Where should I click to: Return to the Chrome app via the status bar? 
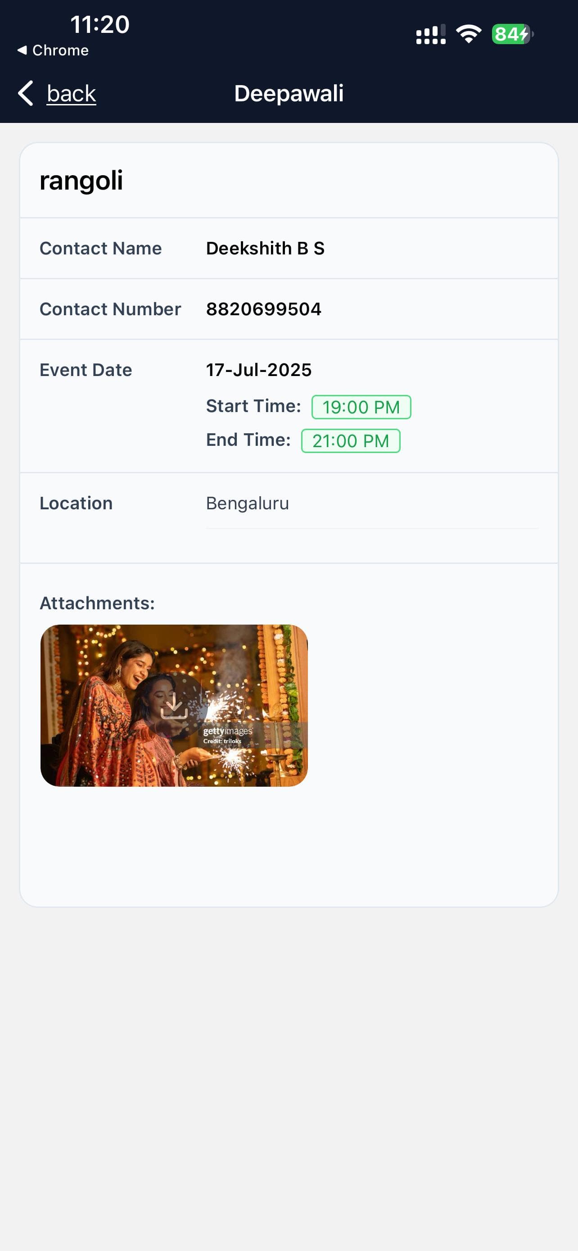click(60, 50)
